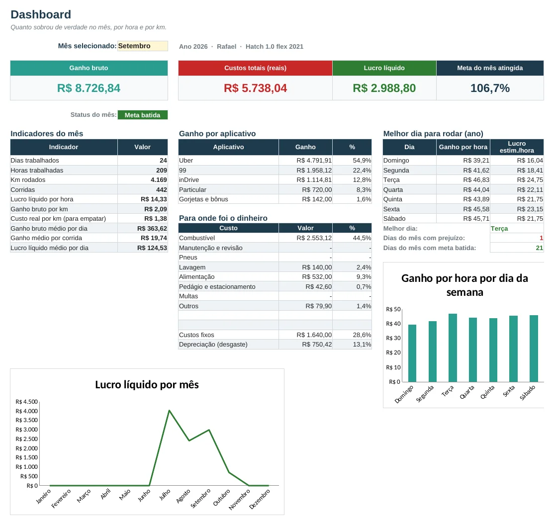Select the Corridas value 442

[x=142, y=190]
